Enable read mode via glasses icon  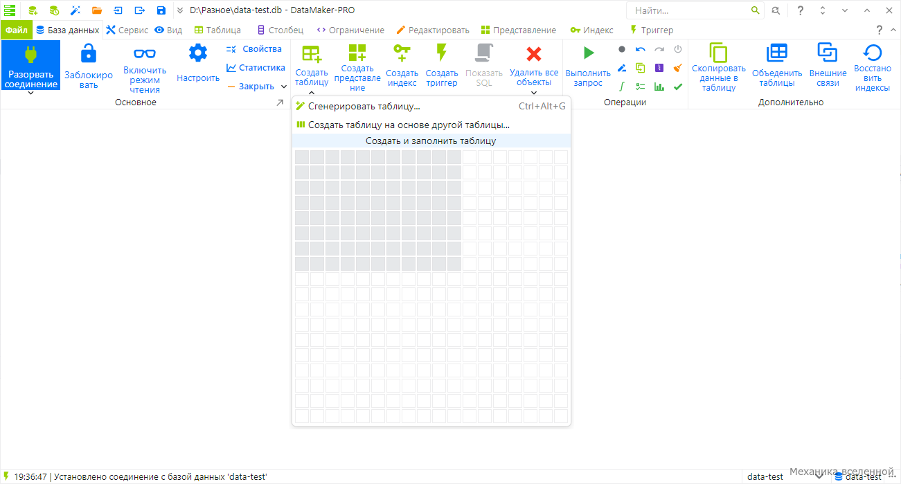(145, 53)
